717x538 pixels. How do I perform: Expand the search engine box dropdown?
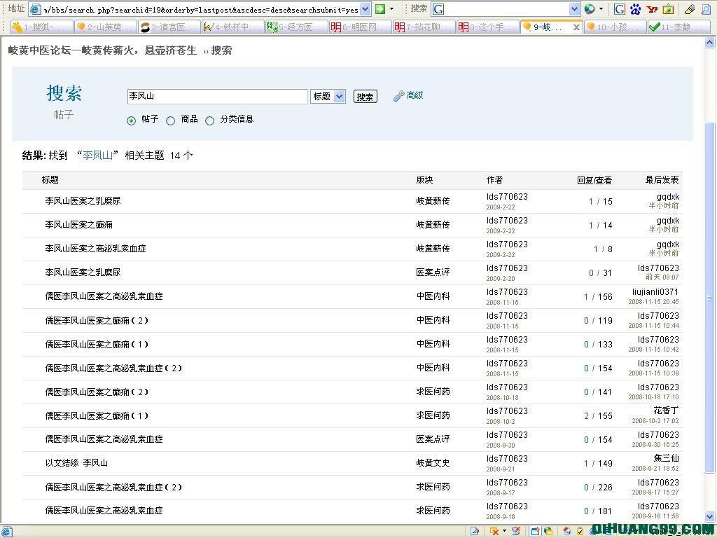click(x=574, y=9)
